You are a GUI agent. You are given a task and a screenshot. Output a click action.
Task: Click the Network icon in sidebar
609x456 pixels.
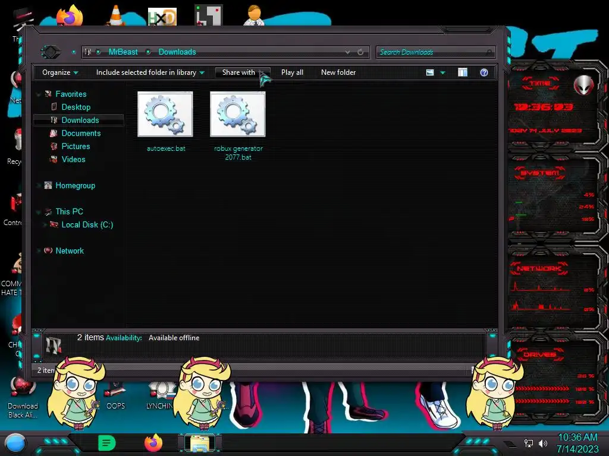click(48, 251)
